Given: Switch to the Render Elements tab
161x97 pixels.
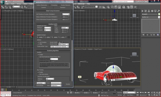Looking at the screenshot, I should click(x=66, y=5).
